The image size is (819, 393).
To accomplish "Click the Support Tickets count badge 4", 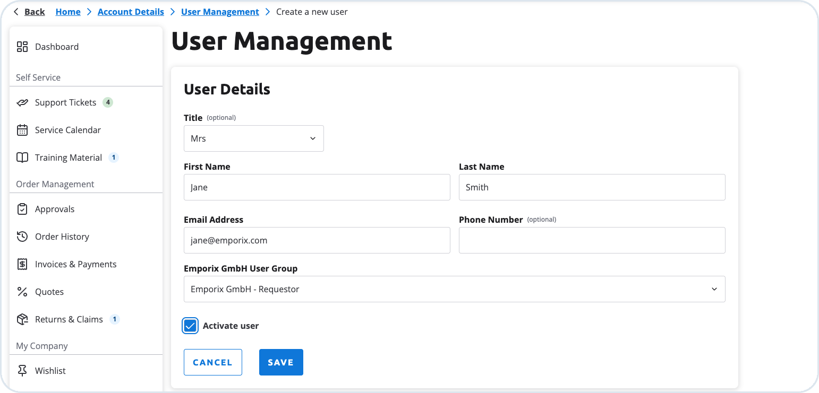I will pyautogui.click(x=108, y=102).
